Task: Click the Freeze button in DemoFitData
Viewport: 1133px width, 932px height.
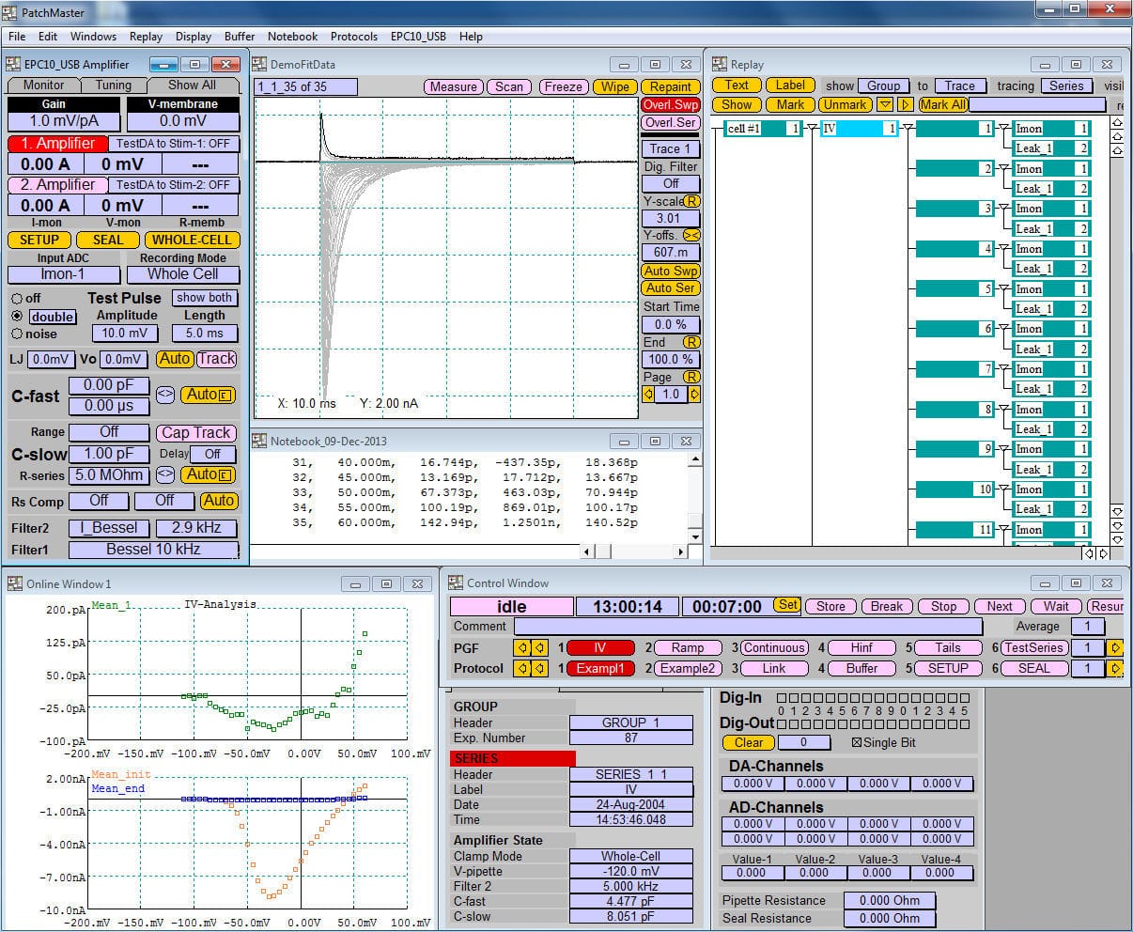Action: 563,85
